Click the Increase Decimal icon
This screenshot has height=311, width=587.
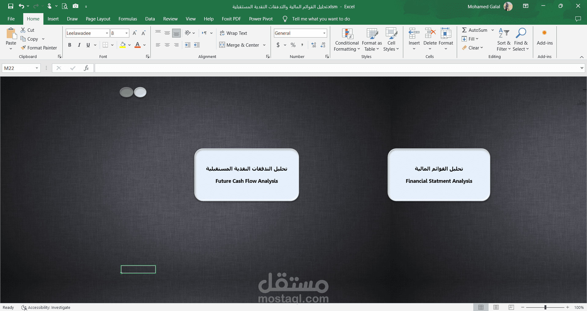point(314,45)
